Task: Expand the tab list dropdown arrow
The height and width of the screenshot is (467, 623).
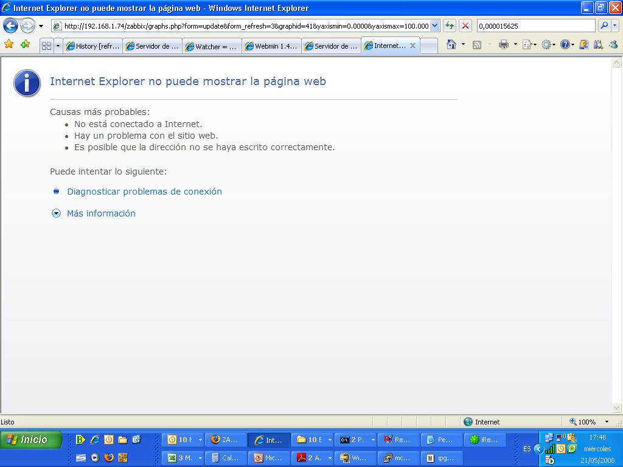Action: (x=58, y=46)
